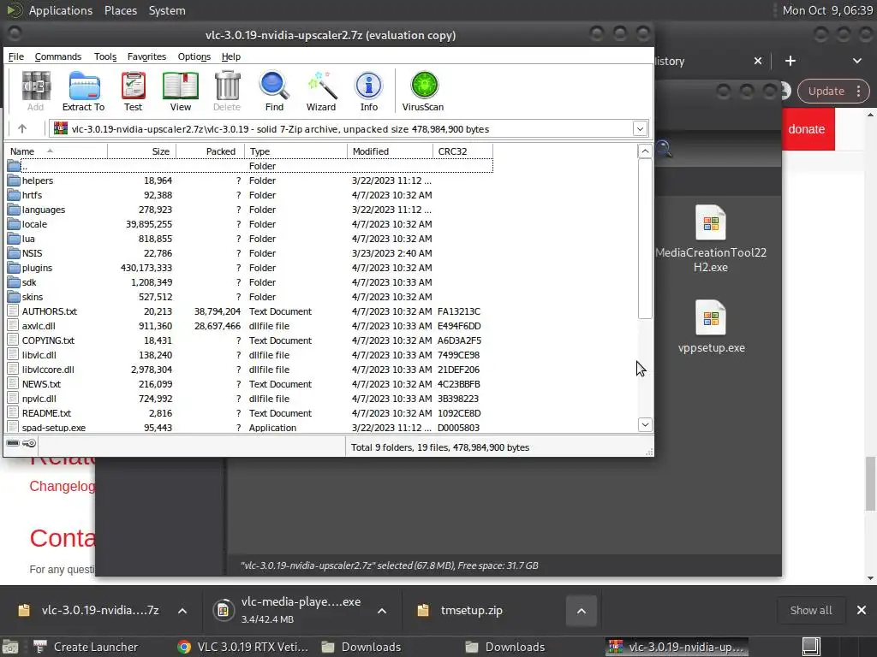Open the Options menu
Screen dimensions: 877x657
pyautogui.click(x=194, y=56)
